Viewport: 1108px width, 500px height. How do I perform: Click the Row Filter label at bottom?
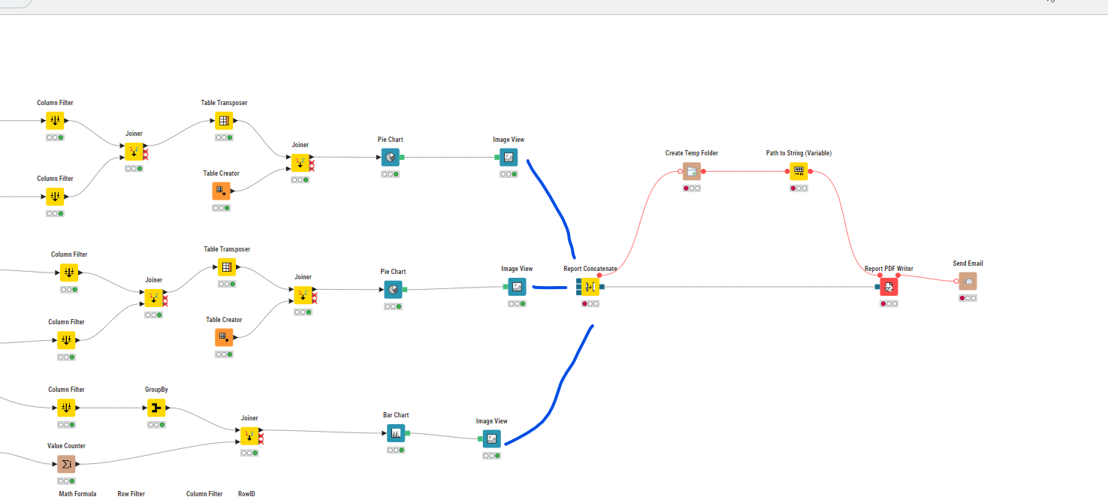coord(131,494)
